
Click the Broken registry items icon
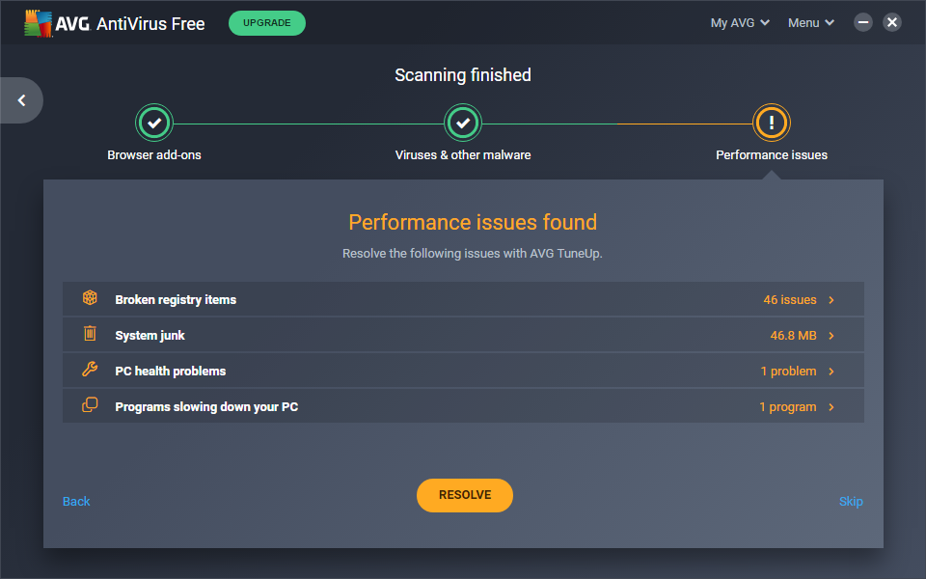tap(90, 299)
